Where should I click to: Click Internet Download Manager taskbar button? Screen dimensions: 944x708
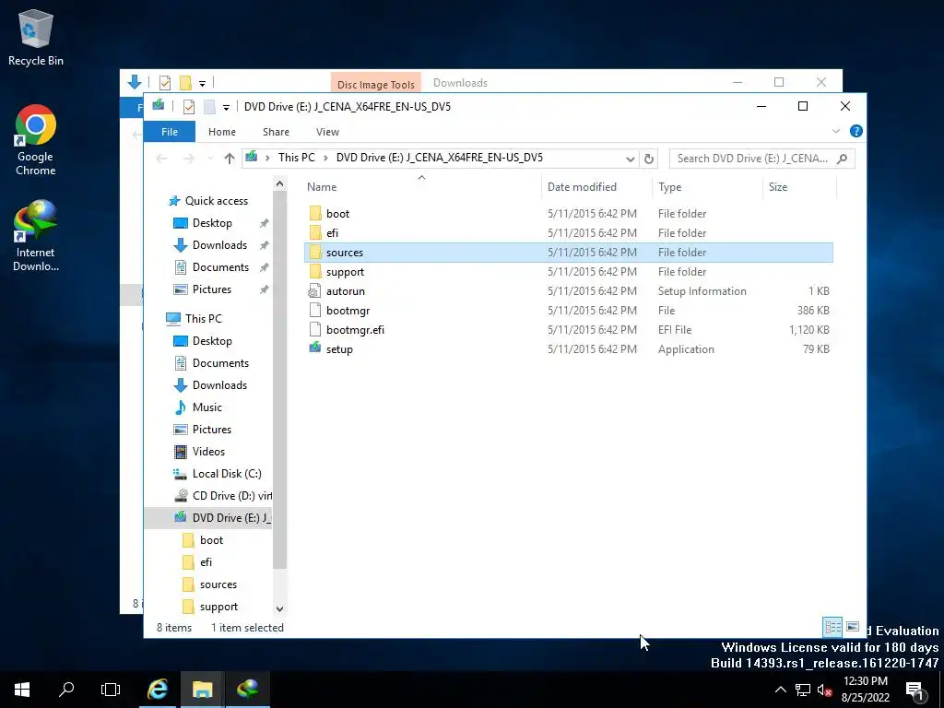pyautogui.click(x=247, y=690)
